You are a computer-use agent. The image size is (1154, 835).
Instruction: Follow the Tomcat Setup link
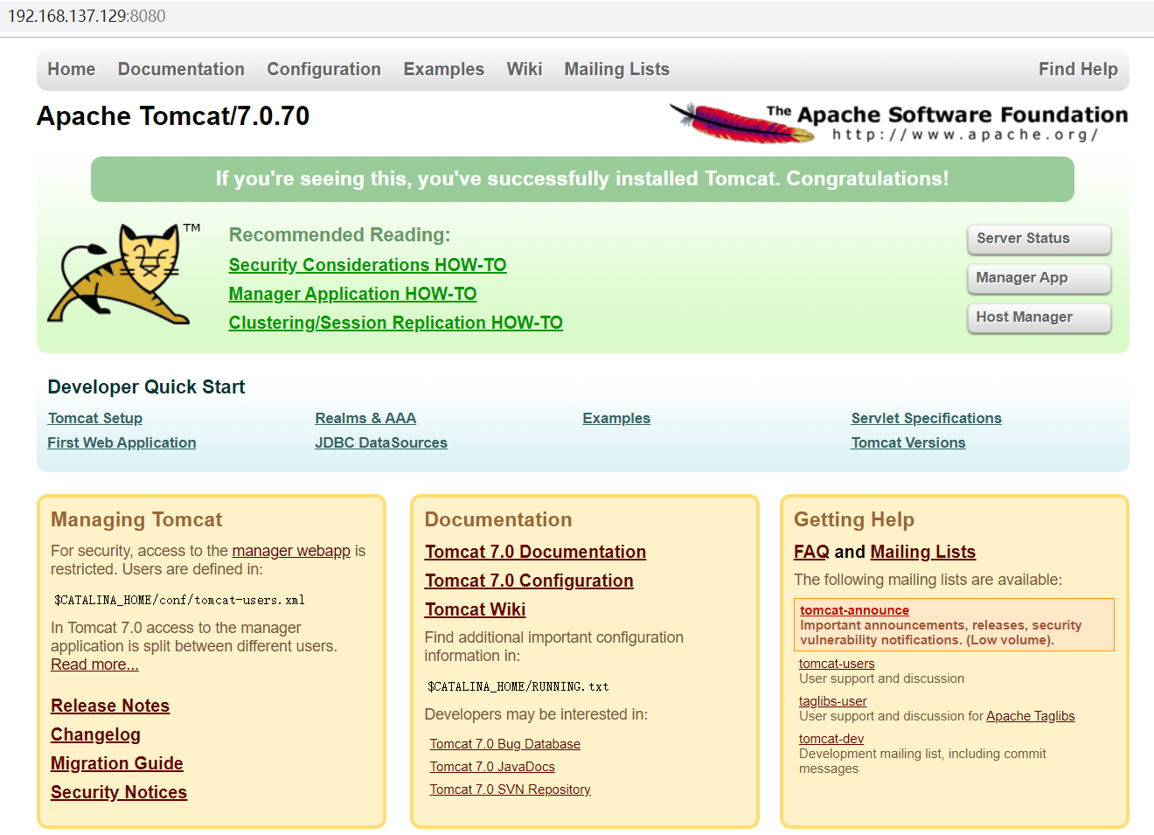(x=94, y=418)
